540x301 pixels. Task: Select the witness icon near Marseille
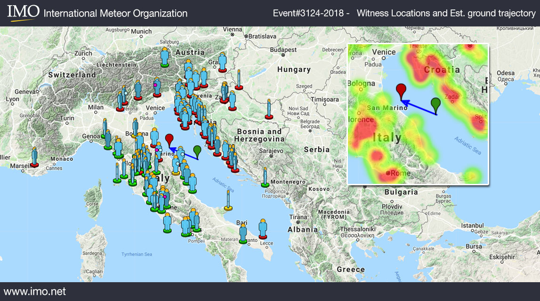tap(34, 157)
